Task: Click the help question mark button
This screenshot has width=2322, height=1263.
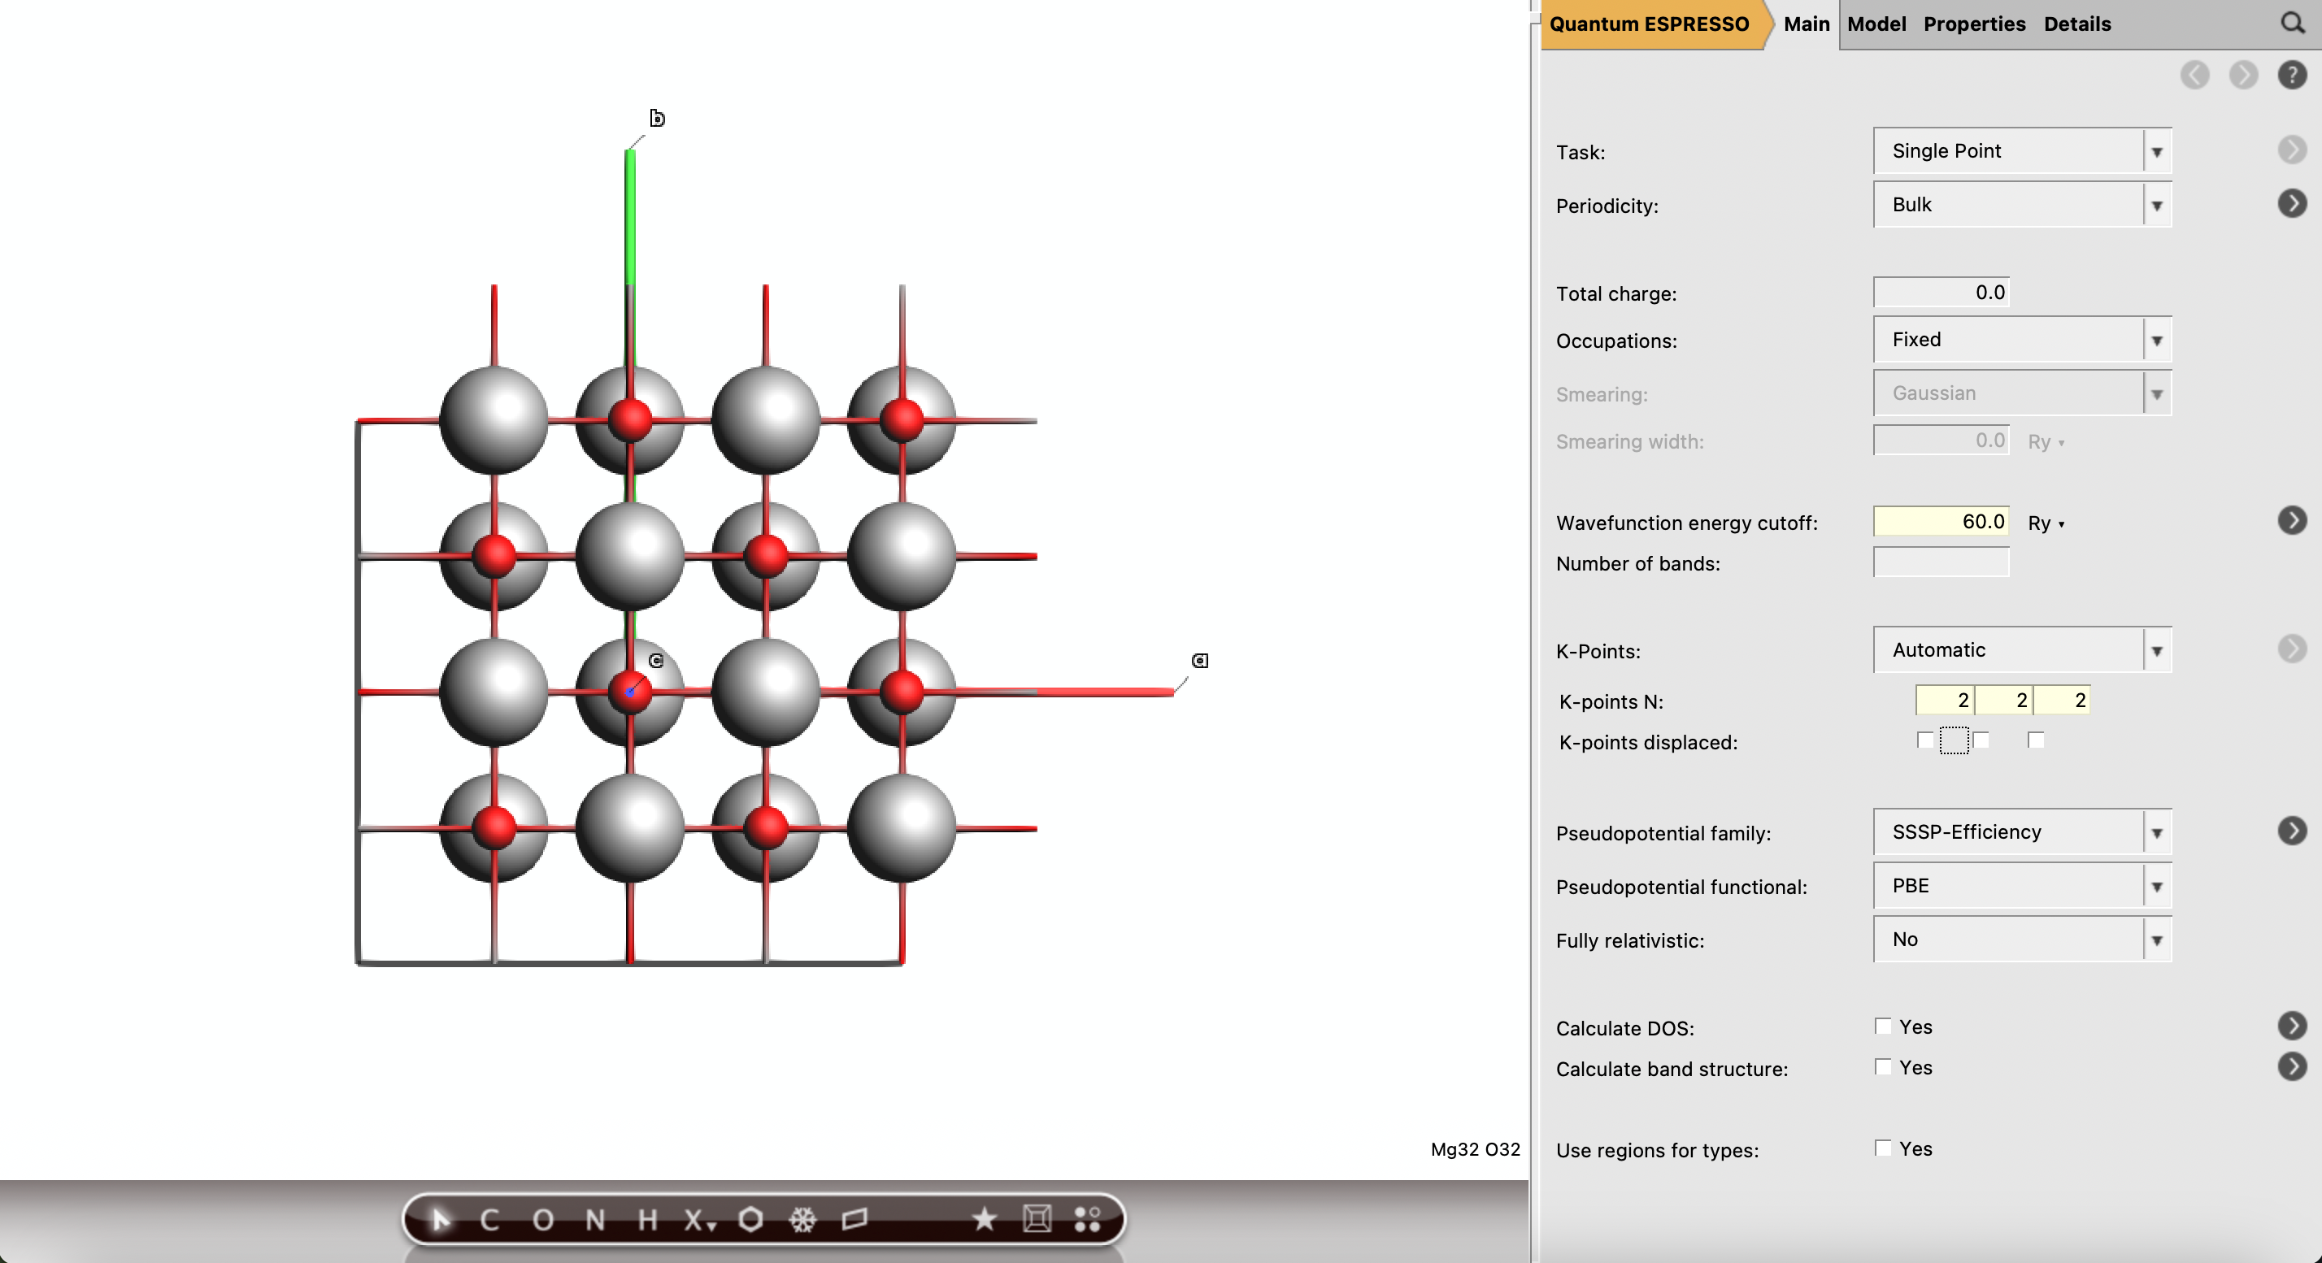Action: [2292, 76]
